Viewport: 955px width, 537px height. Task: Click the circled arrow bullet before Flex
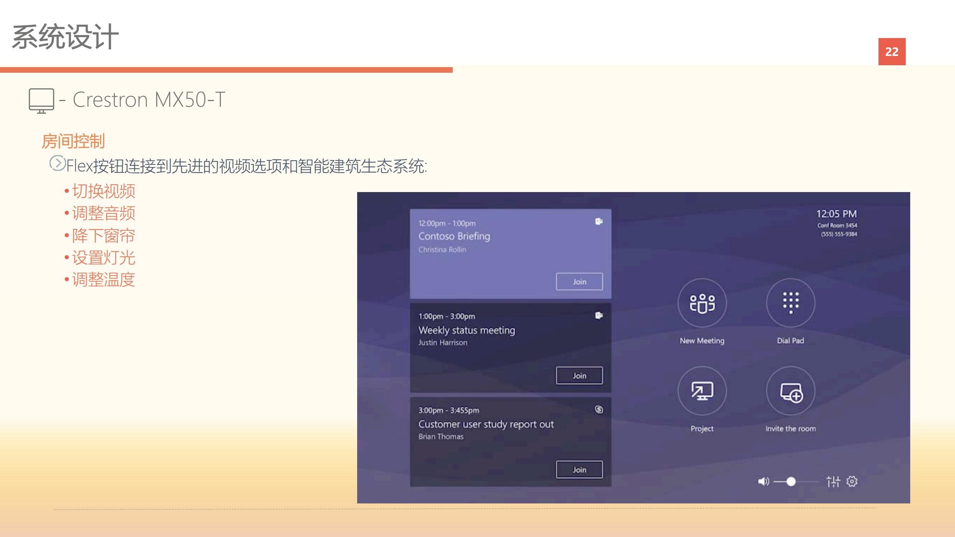(x=57, y=163)
